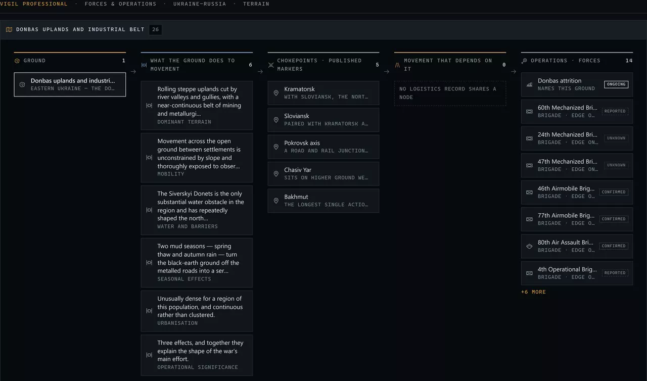This screenshot has width=647, height=381.
Task: Click the 26 count badge in title bar
Action: point(156,29)
